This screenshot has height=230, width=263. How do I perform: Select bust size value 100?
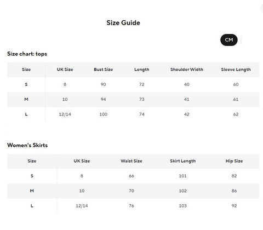click(103, 114)
